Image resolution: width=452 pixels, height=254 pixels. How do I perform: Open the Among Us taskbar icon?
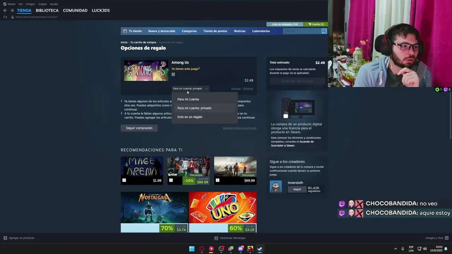[x=250, y=249]
